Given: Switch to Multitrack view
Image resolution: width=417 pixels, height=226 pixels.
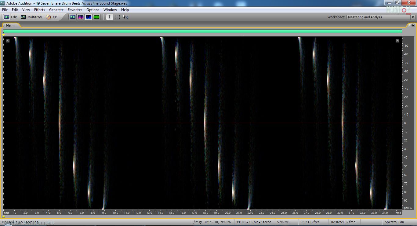Looking at the screenshot, I should point(31,17).
